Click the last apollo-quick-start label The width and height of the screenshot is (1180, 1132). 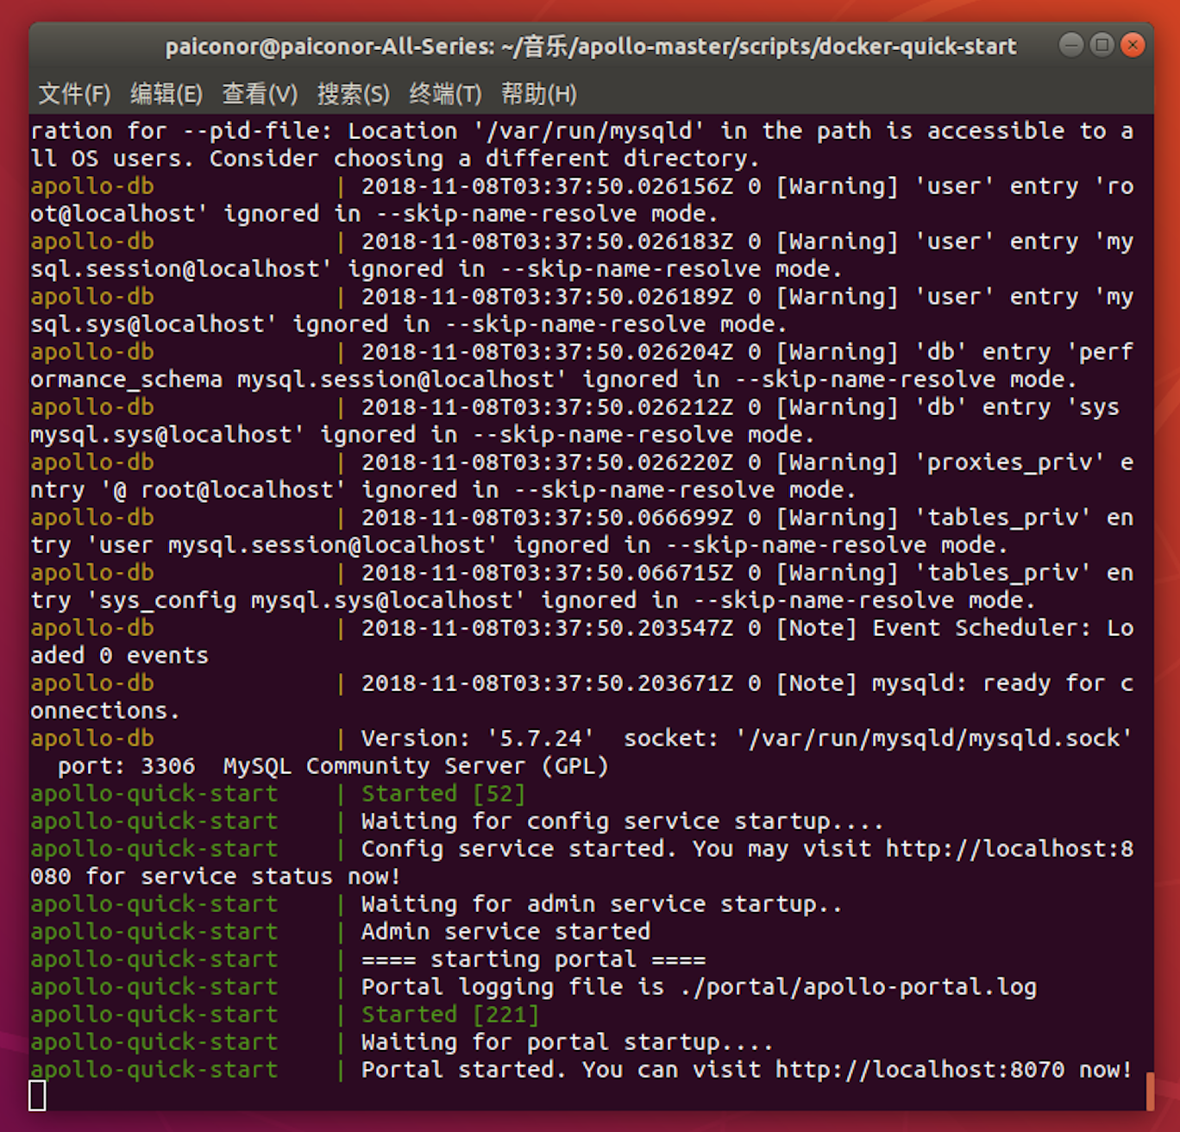click(154, 1070)
